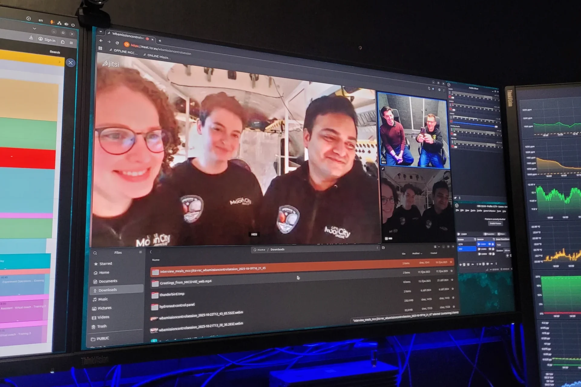Adjust the CAM03 blue volume slider
Image resolution: width=581 pixels, height=387 pixels.
pyautogui.click(x=496, y=126)
